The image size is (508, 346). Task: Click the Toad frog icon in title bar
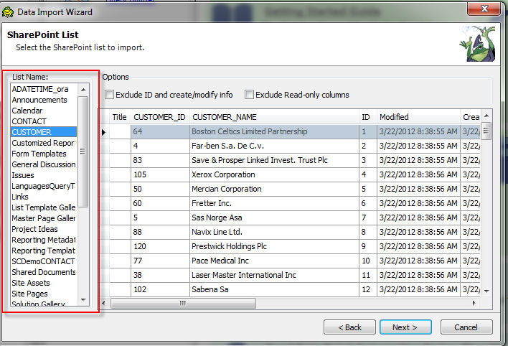pos(7,12)
